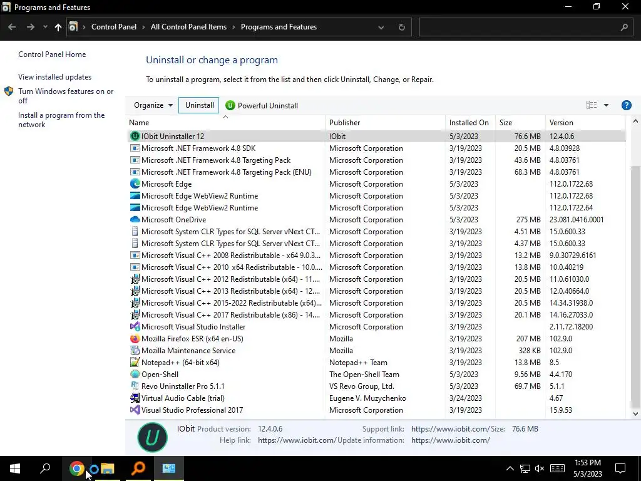Viewport: 641px width, 481px height.
Task: Select Microsoft Visual C++ 2013 Redistributable row
Action: 376,291
